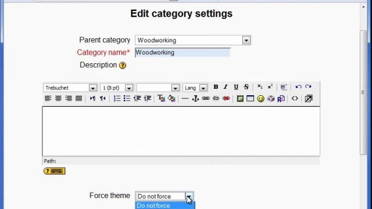Select the highlighted Do not force option
Viewport: 372px width, 209px height.
pos(165,206)
